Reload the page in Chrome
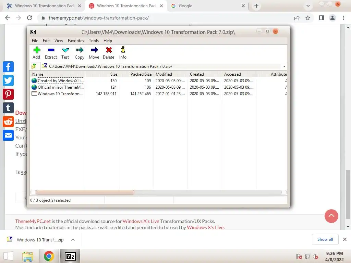 coord(29,18)
